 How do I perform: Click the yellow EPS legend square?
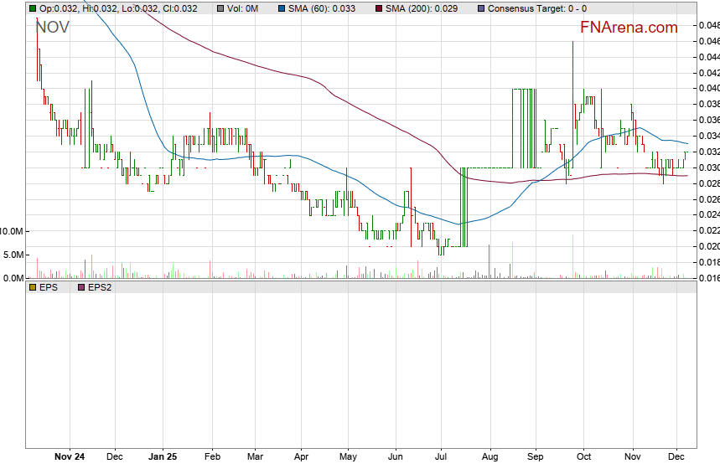(x=32, y=287)
